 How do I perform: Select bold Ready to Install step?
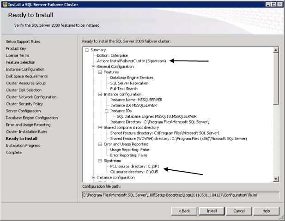tap(22, 138)
